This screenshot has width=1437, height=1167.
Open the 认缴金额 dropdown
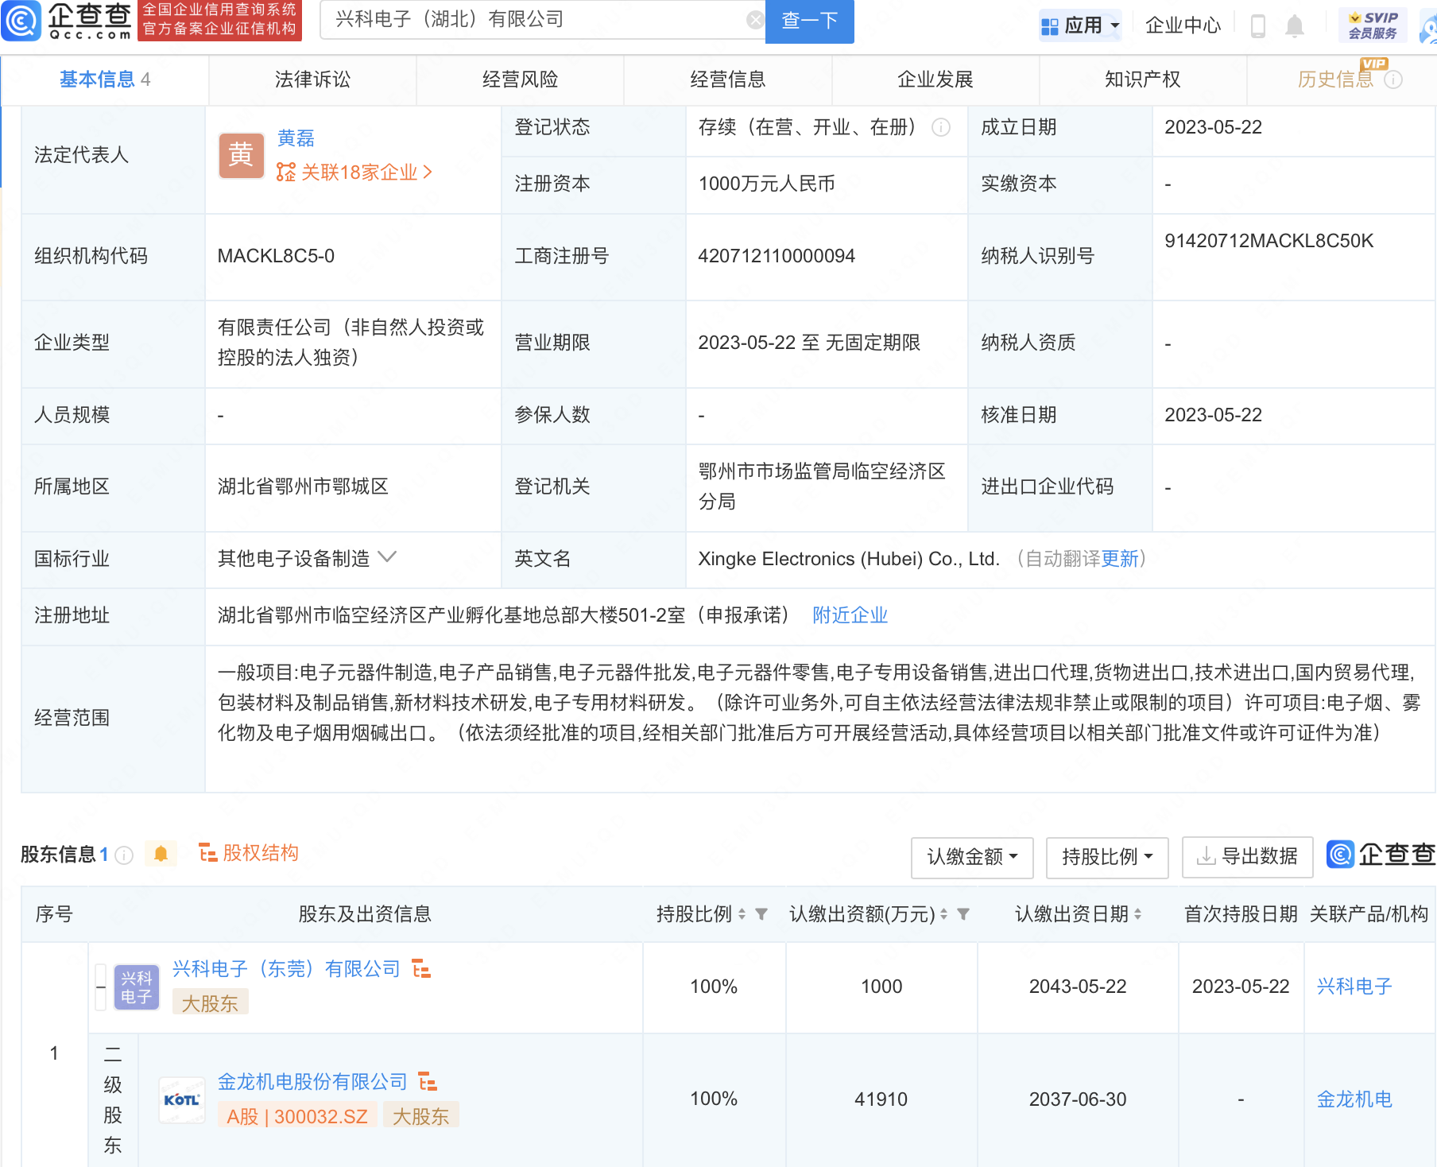tap(972, 857)
